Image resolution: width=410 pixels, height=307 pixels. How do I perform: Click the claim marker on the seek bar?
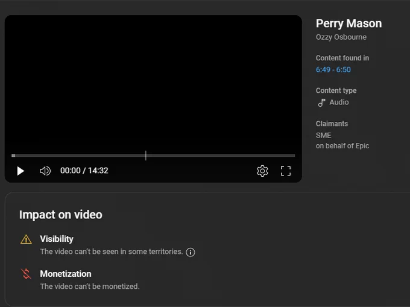pos(146,156)
